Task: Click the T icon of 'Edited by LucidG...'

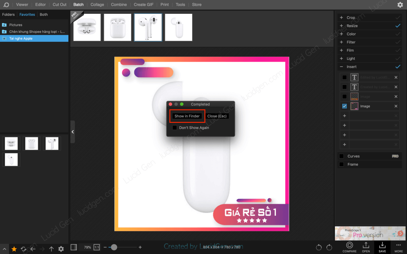Action: 354,77
